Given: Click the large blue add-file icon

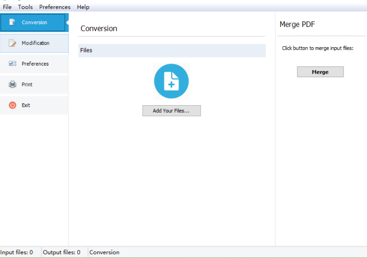Looking at the screenshot, I should tap(171, 81).
